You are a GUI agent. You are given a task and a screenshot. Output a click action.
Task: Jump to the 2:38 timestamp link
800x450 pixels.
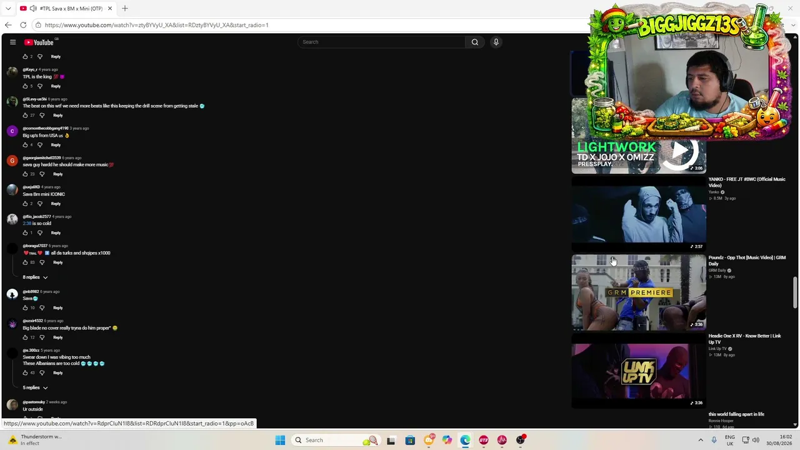click(27, 224)
